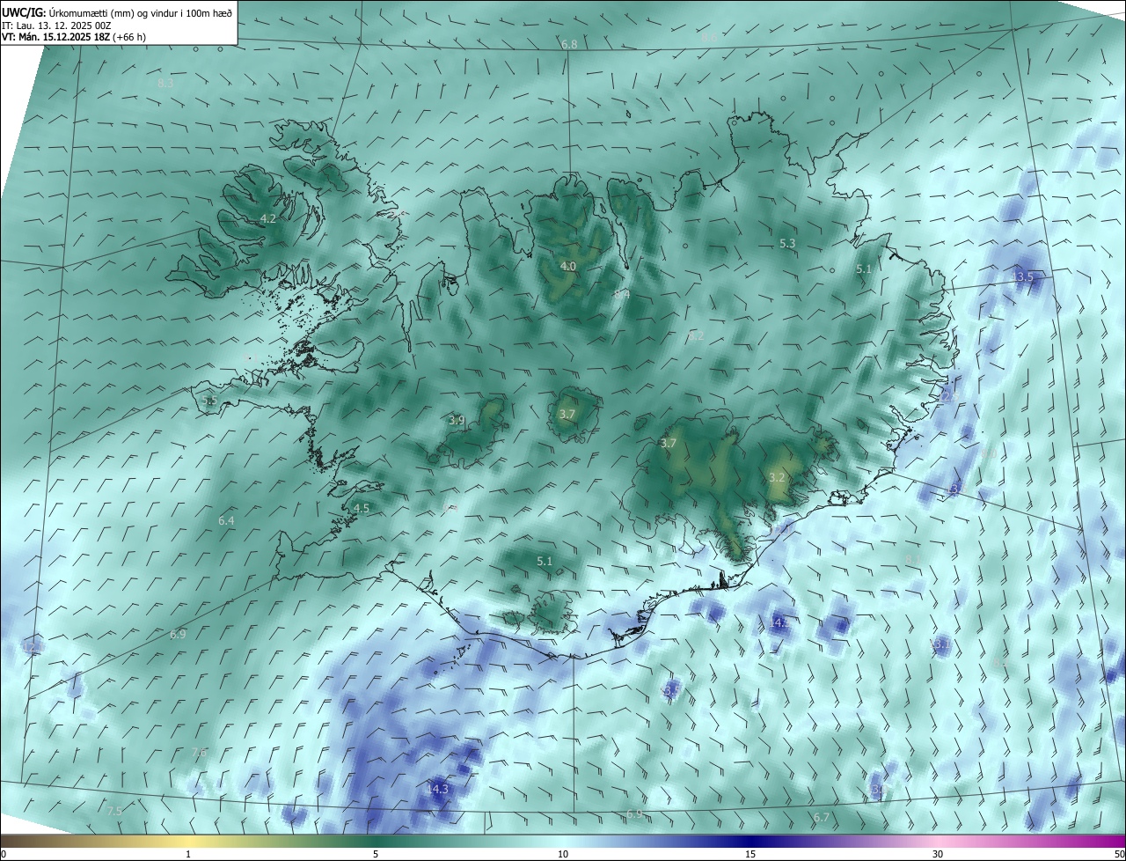The width and height of the screenshot is (1126, 861).
Task: Select the 3.2 value on the glacier
Action: (777, 477)
